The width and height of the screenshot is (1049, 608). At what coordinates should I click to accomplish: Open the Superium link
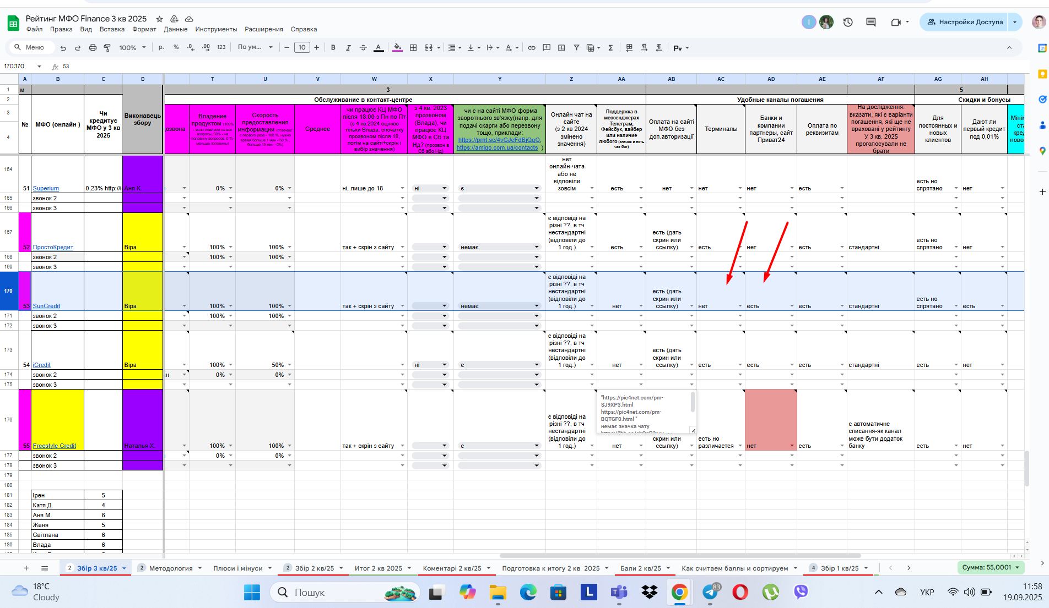pos(46,188)
